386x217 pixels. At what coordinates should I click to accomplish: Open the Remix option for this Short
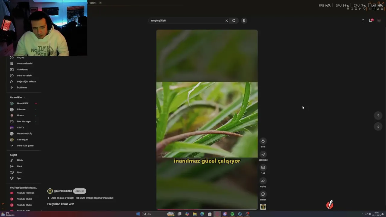click(263, 194)
